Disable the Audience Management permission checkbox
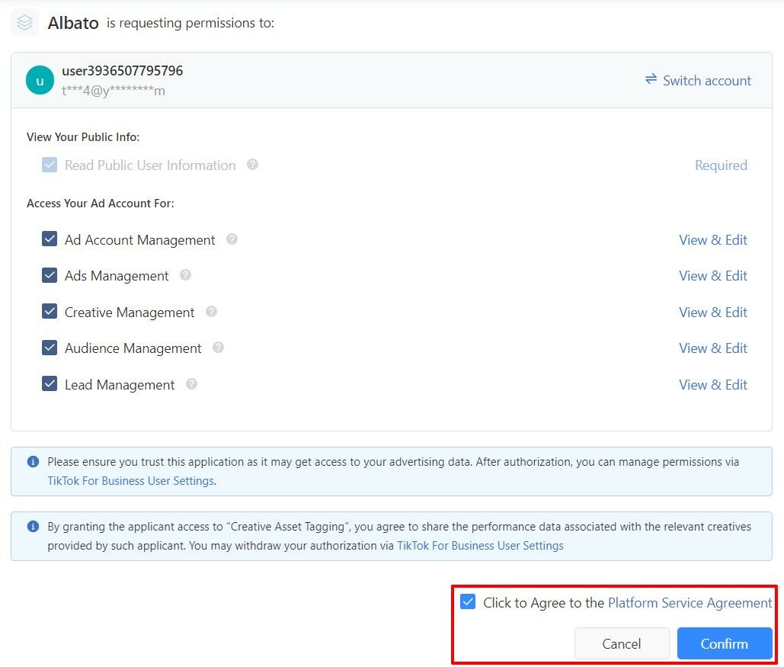The height and width of the screenshot is (667, 784). pos(50,348)
